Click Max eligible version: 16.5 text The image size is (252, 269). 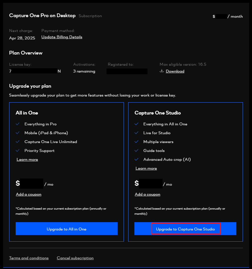pos(183,65)
